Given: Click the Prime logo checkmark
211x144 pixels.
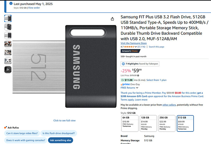Looking at the screenshot, I should pyautogui.click(x=121, y=85).
